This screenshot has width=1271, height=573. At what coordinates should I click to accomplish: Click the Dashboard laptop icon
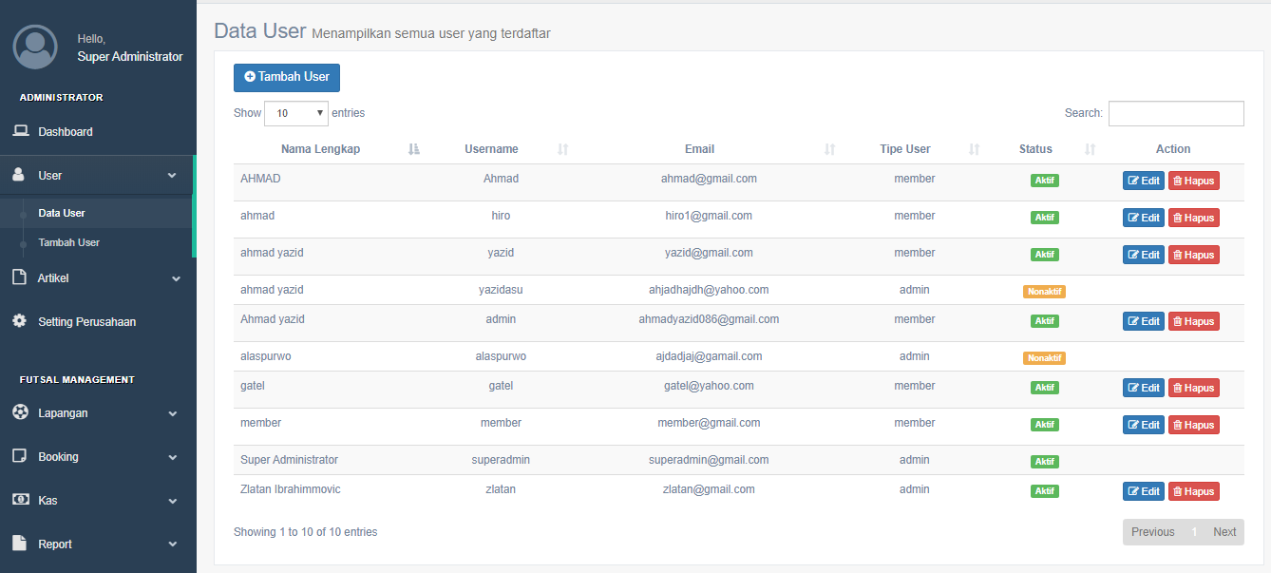pyautogui.click(x=20, y=131)
